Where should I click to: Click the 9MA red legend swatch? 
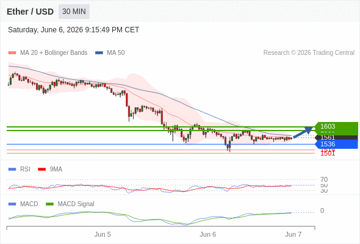click(41, 170)
